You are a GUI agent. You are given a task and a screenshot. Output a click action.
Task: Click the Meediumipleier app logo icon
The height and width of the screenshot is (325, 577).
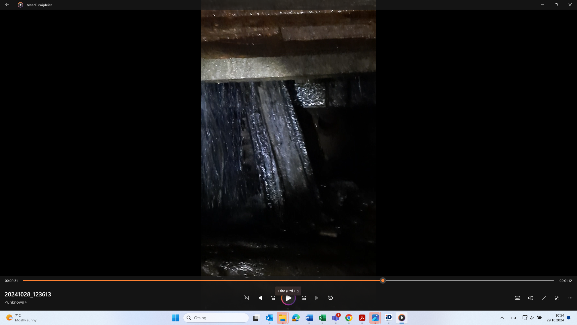[20, 5]
